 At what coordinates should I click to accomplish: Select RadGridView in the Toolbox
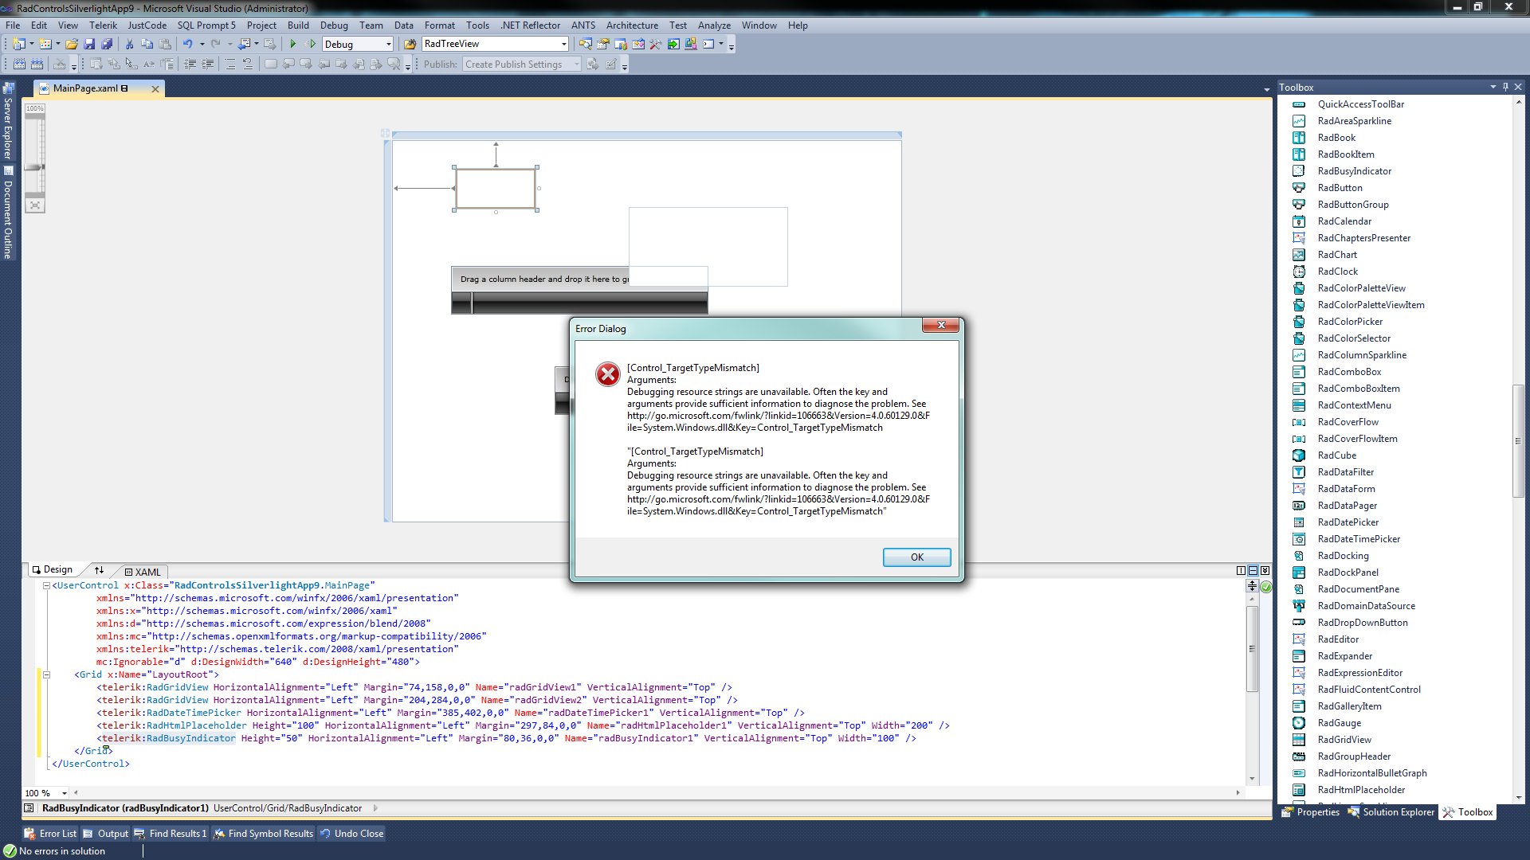[1344, 740]
